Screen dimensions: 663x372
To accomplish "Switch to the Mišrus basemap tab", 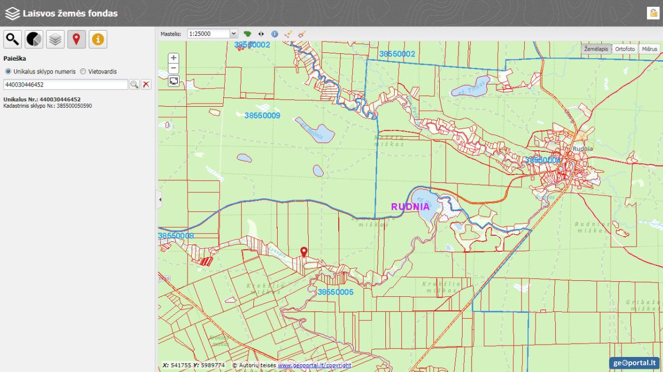I will [650, 49].
